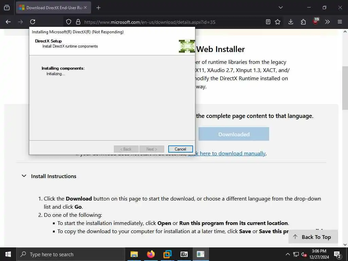
Task: Click Cancel in DirectX Setup dialog
Action: [x=180, y=149]
